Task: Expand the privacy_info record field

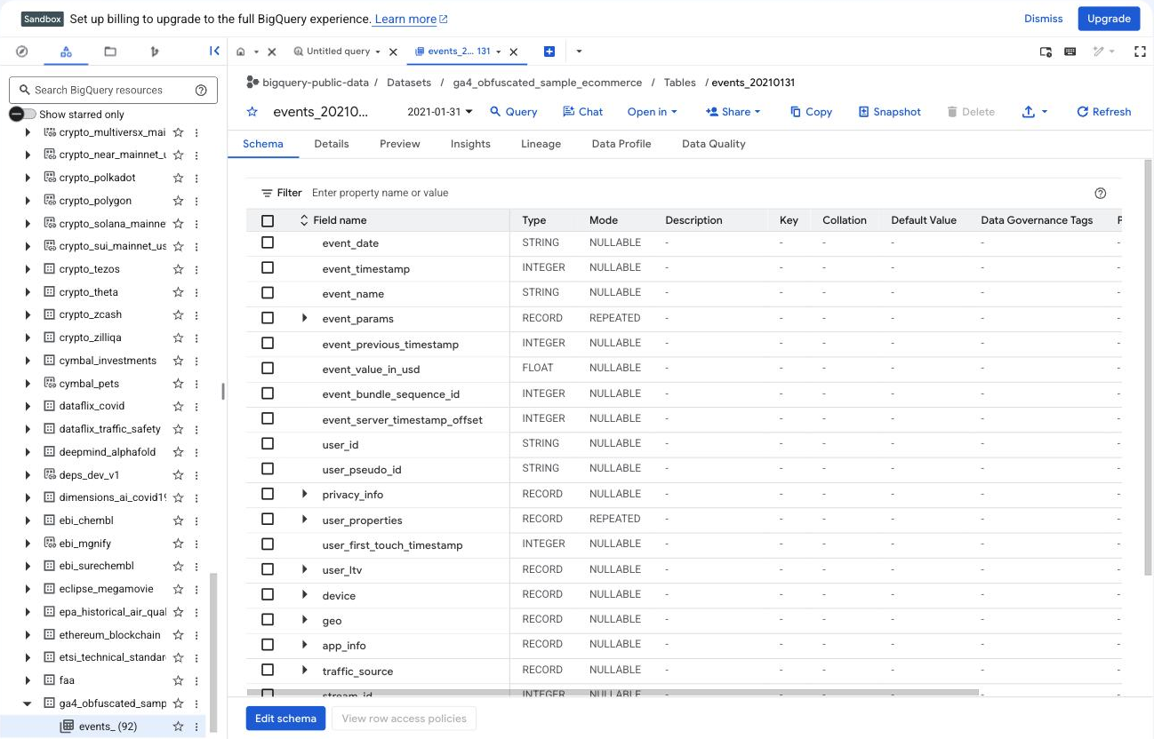Action: pos(304,494)
